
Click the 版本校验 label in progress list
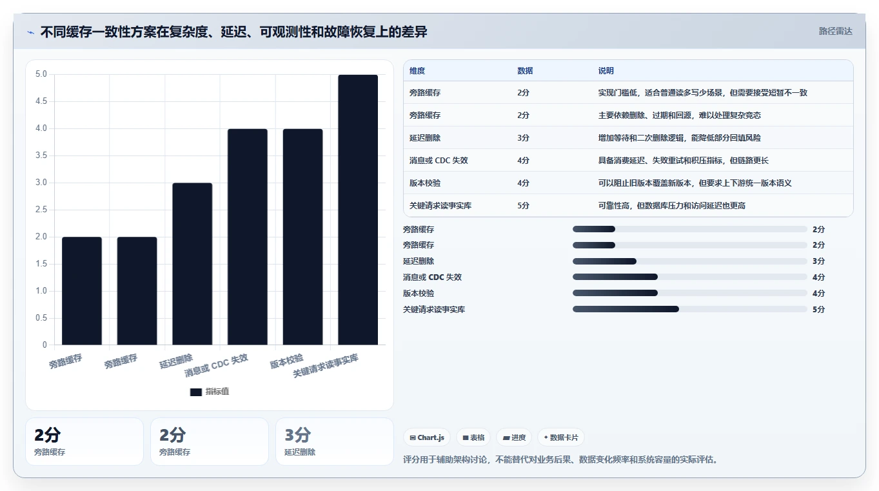[x=419, y=294]
